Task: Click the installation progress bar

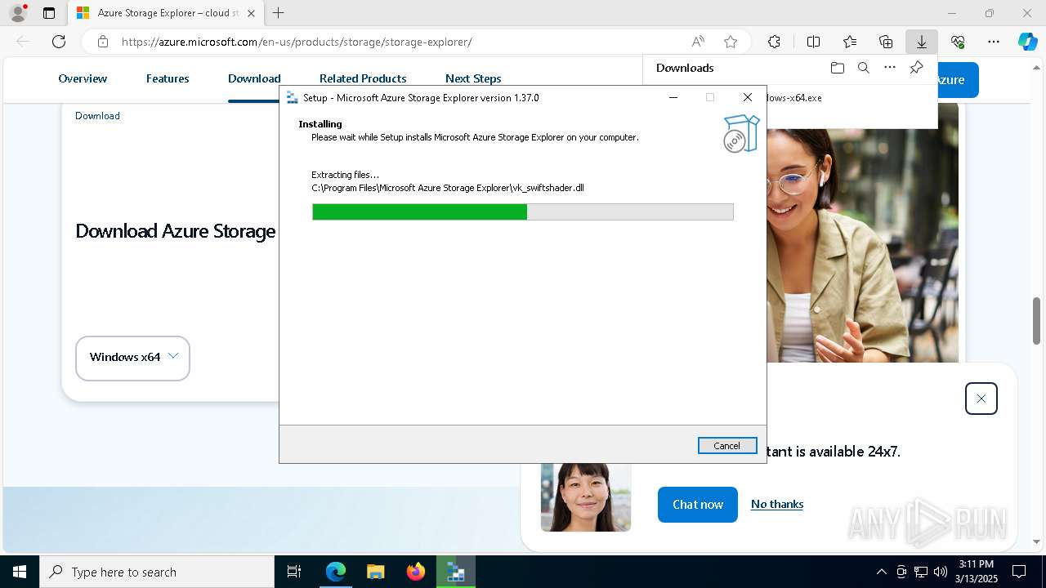Action: click(523, 212)
